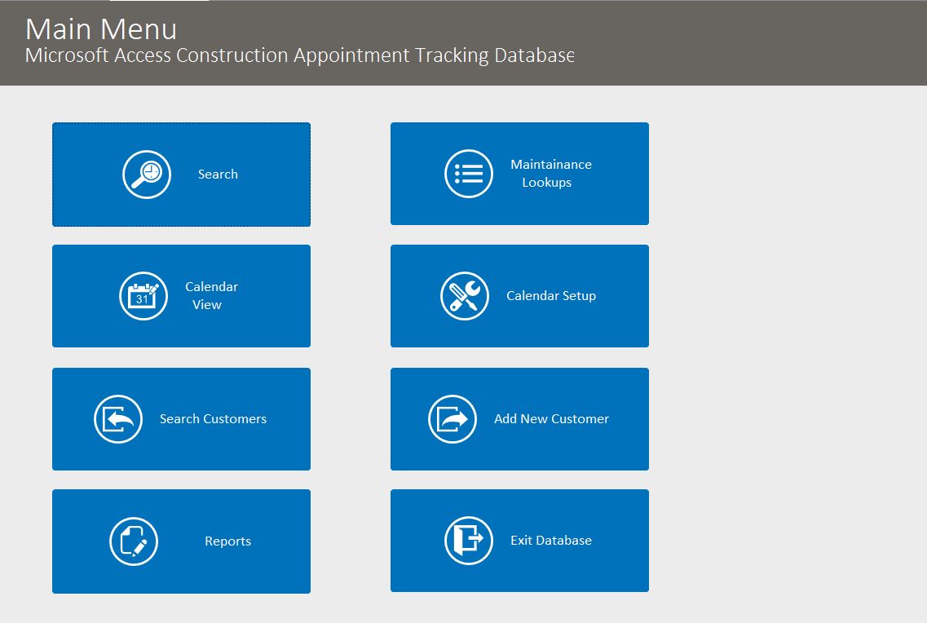The image size is (927, 623).
Task: Open Search Customers via its label
Action: pos(213,419)
